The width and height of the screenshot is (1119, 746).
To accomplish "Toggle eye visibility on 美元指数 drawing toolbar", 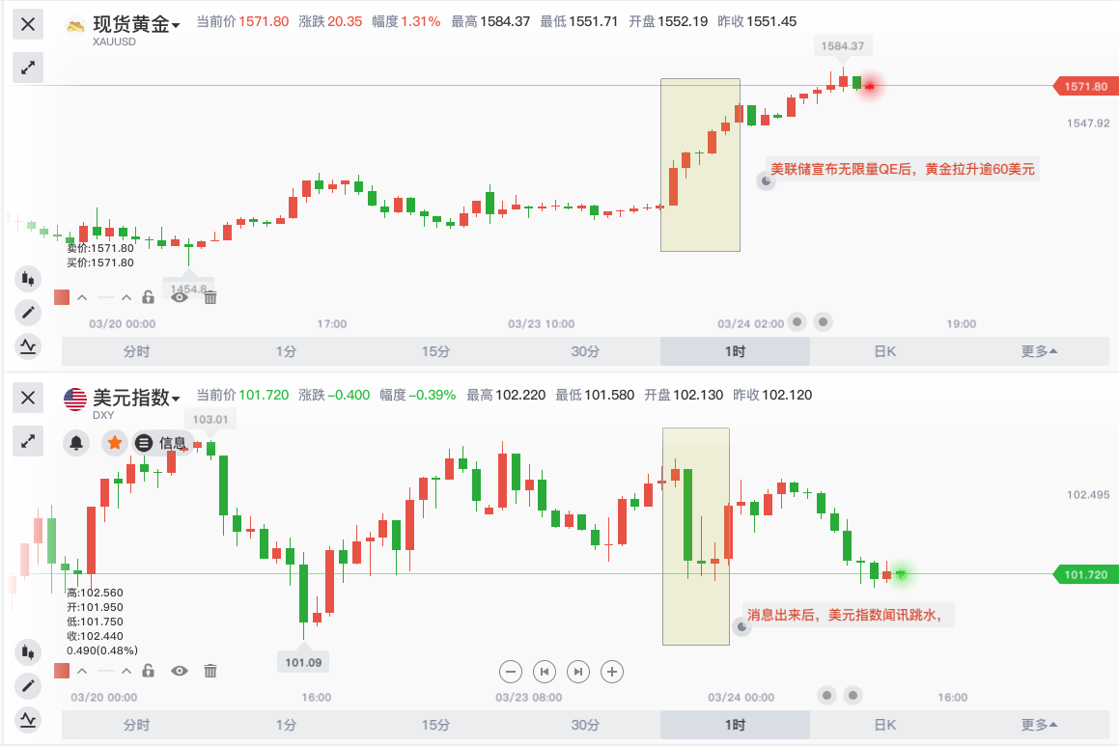I will (x=180, y=671).
